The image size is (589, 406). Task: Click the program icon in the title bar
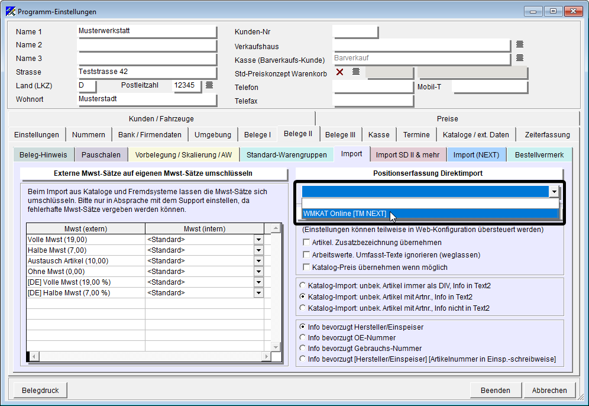[11, 12]
